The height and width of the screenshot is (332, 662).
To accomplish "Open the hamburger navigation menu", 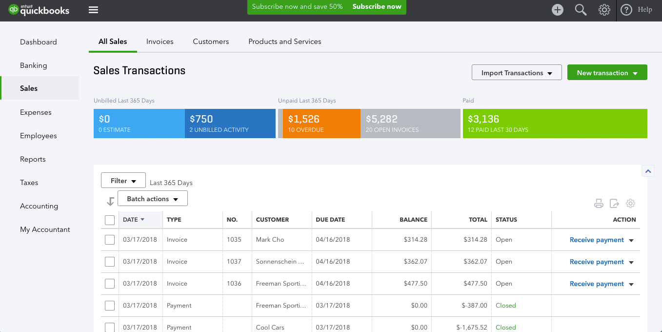I will [93, 9].
